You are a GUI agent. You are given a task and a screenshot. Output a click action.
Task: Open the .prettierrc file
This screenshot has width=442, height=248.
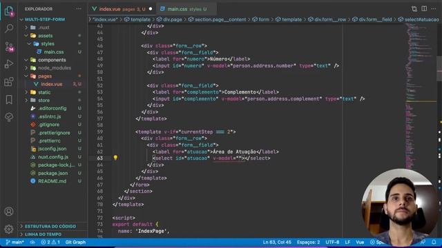[x=50, y=141]
